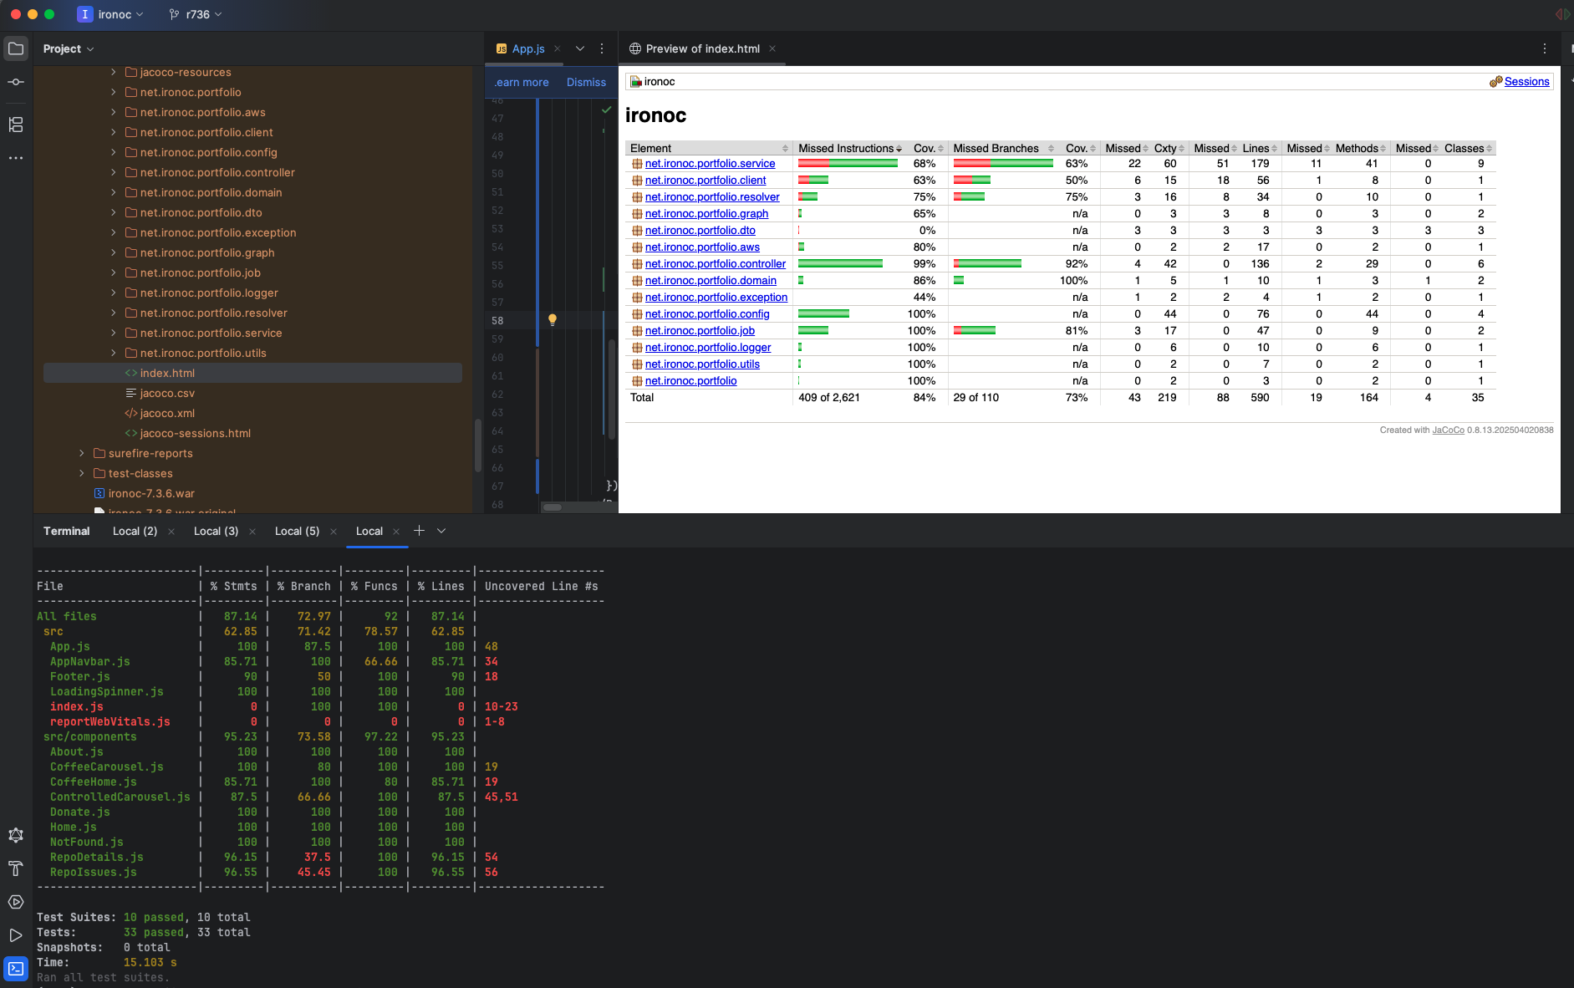Screen dimensions: 1574x988
Task: Open the Build hammer tool window icon
Action: click(x=16, y=868)
